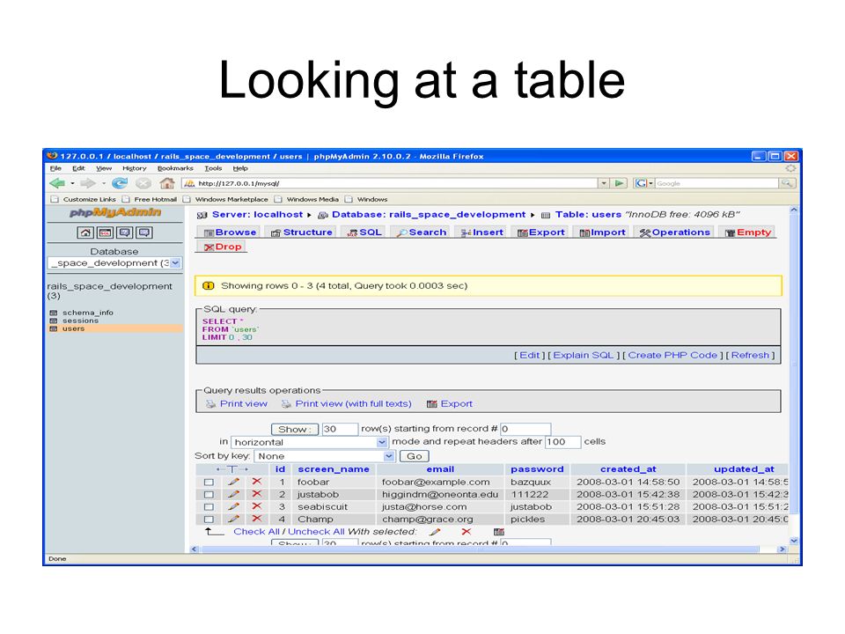
Task: Click the Stop loading icon
Action: click(143, 183)
